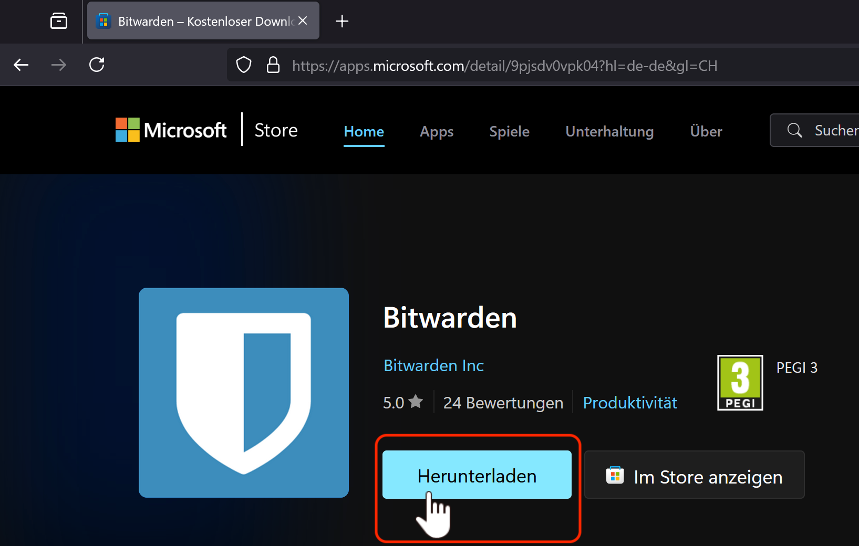Open the recent tabs icon in title bar

click(x=59, y=21)
